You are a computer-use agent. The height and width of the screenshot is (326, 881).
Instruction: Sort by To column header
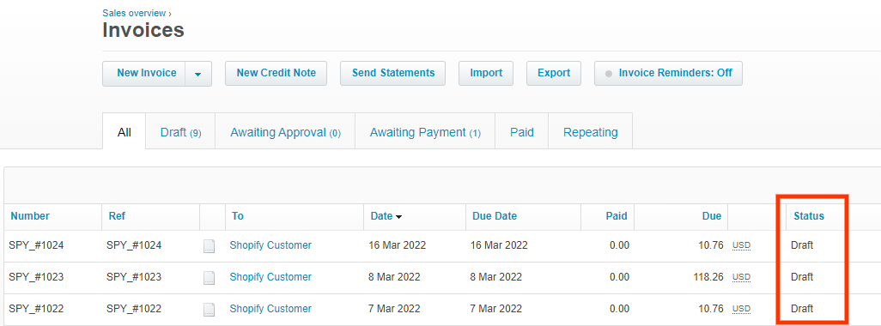237,216
